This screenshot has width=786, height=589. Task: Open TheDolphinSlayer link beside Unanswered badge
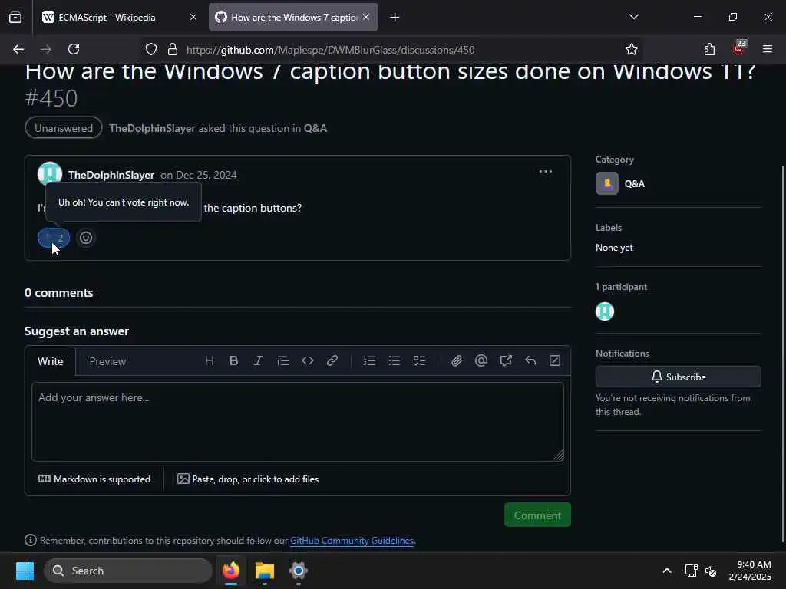[x=152, y=128]
